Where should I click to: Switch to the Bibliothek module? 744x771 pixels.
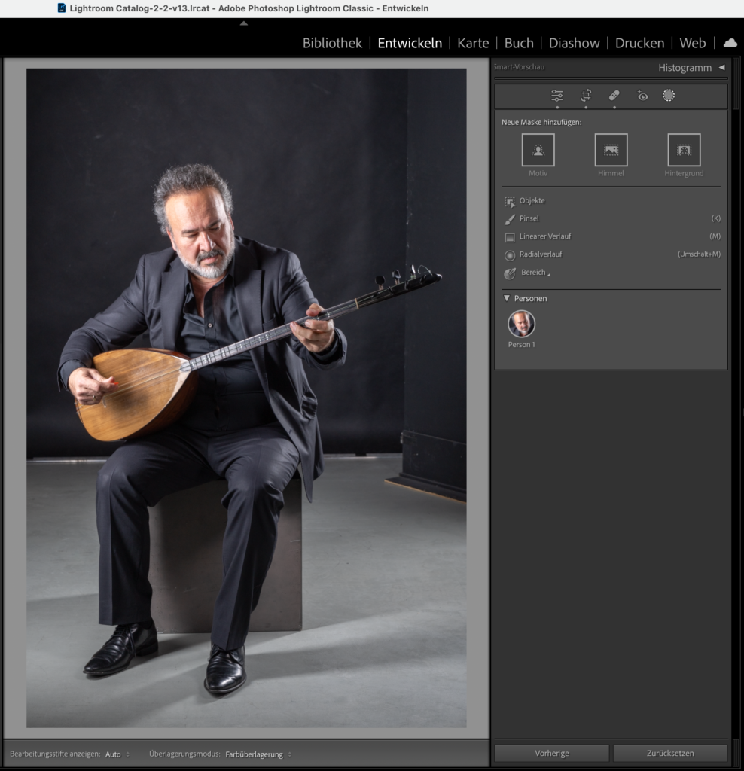click(x=332, y=43)
